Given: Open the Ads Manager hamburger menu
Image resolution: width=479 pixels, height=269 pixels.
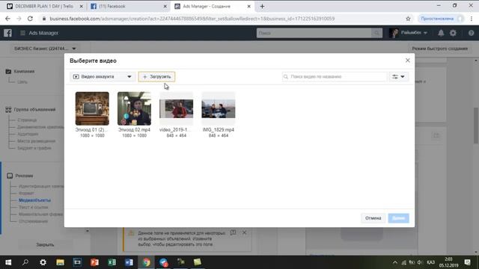Looking at the screenshot, I should coord(22,33).
